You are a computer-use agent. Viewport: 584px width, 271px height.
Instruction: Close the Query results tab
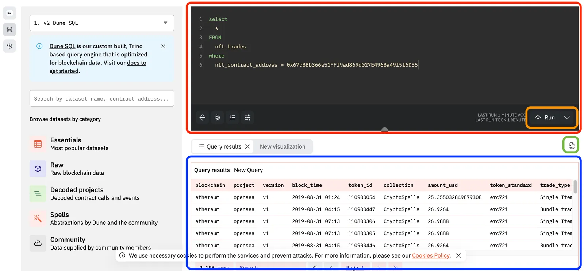pyautogui.click(x=247, y=146)
